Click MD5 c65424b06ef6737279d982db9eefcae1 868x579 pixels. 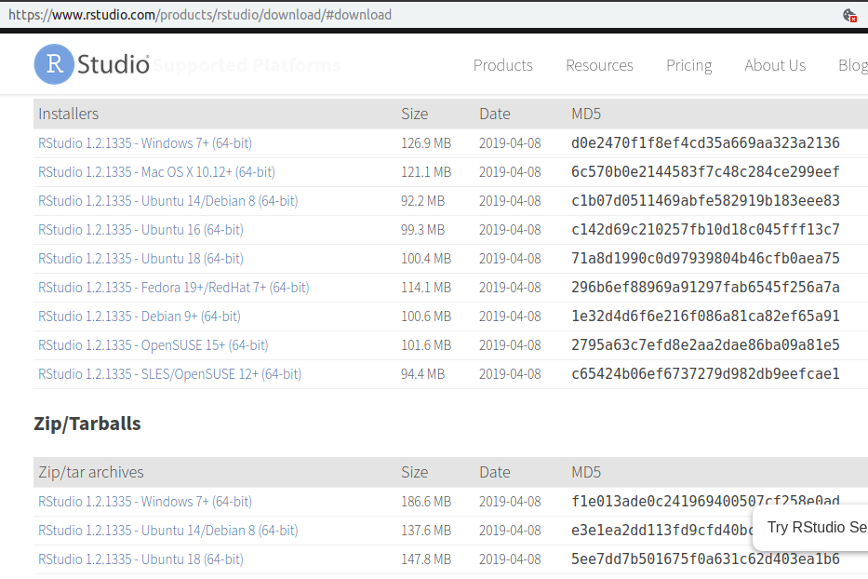point(705,373)
